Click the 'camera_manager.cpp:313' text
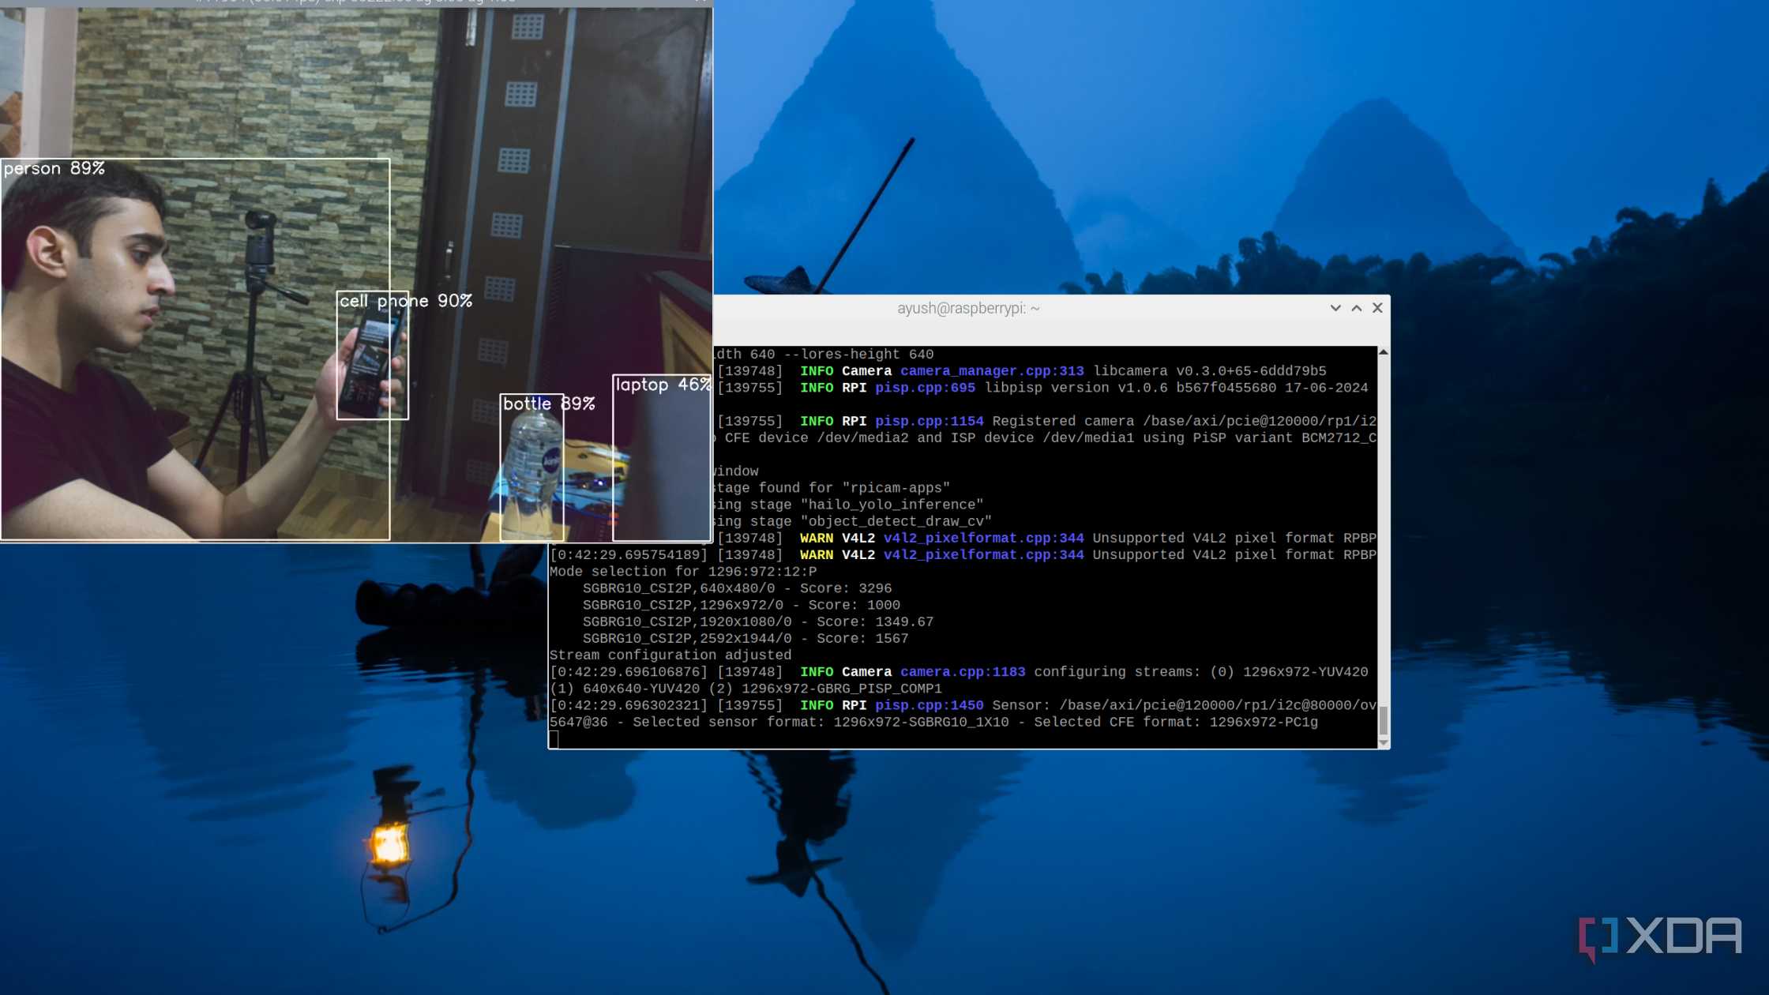Image resolution: width=1769 pixels, height=995 pixels. [x=992, y=371]
